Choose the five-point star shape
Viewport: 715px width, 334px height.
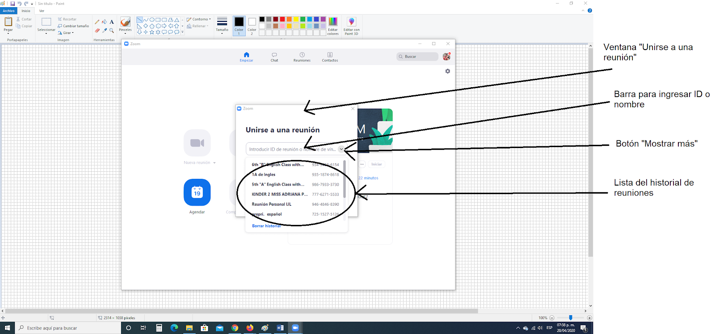pos(152,32)
